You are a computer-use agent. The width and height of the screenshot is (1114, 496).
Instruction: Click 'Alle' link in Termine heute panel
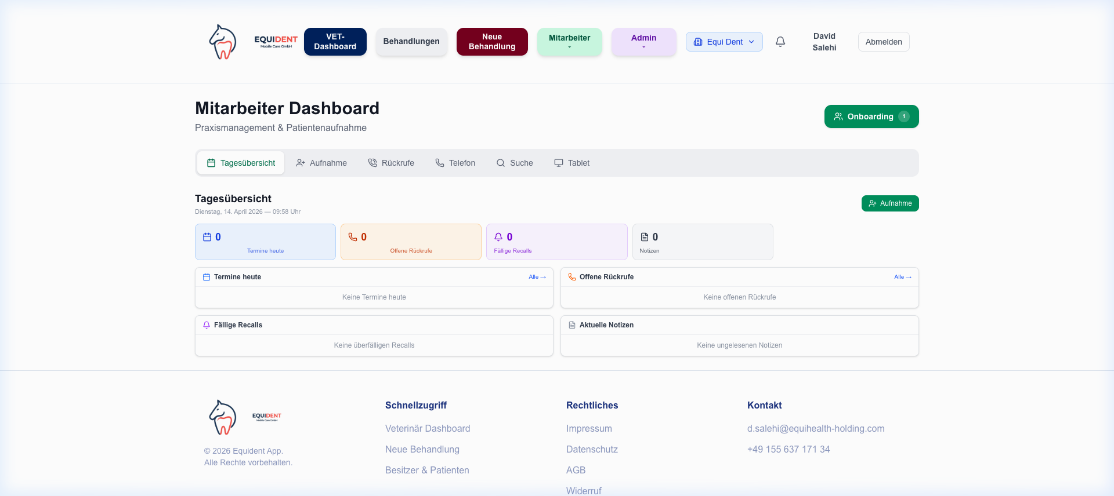tap(537, 277)
